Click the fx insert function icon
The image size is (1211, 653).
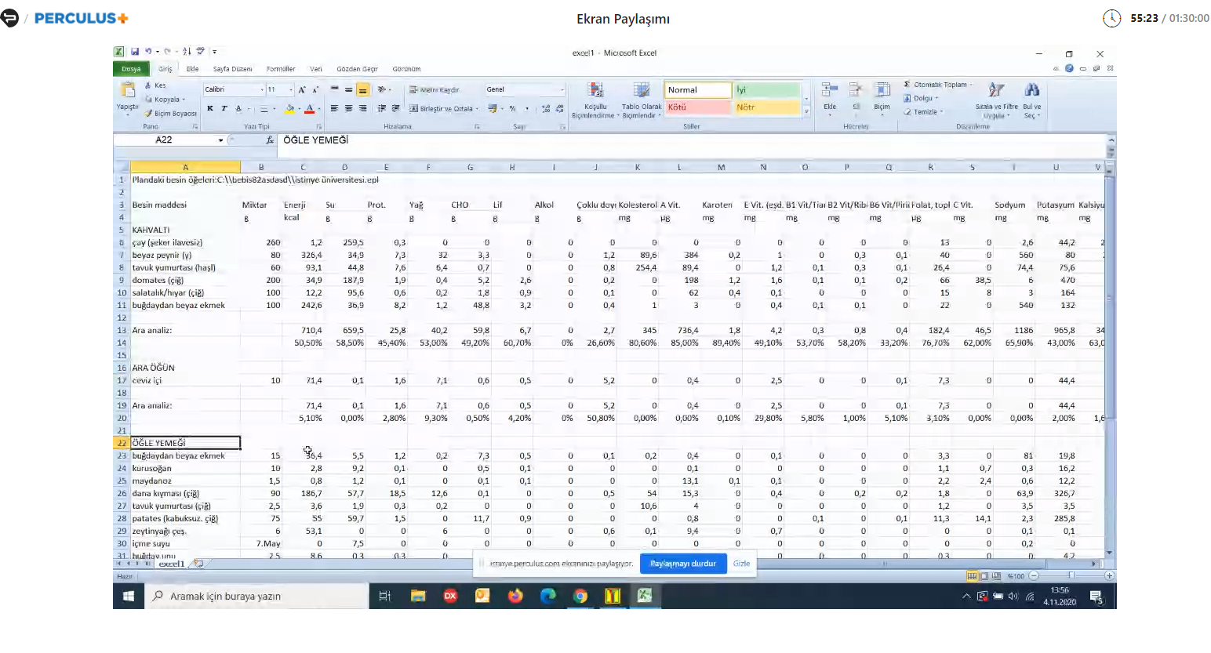[270, 140]
